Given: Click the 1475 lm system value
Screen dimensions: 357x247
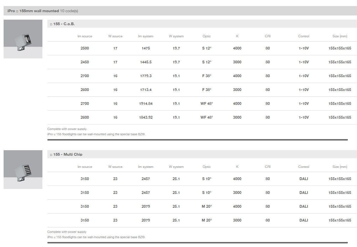Looking at the screenshot, I should (146, 48).
